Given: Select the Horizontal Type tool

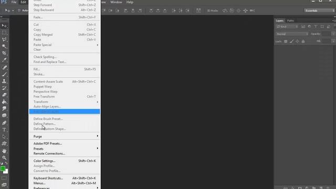Looking at the screenshot, I should pos(4,130).
